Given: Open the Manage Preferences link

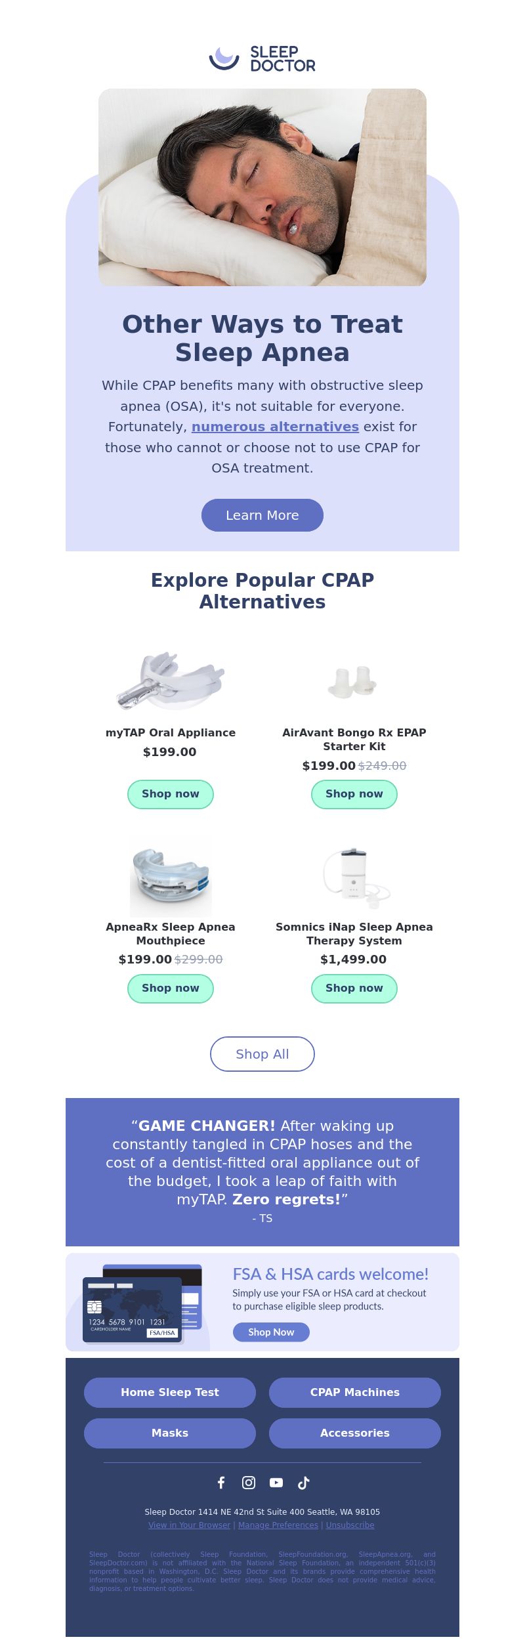Looking at the screenshot, I should [278, 1525].
